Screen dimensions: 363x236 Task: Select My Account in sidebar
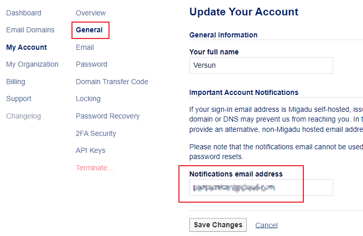coord(26,47)
